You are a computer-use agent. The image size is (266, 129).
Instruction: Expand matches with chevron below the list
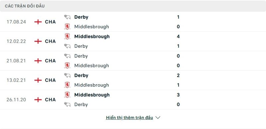tap(158, 117)
